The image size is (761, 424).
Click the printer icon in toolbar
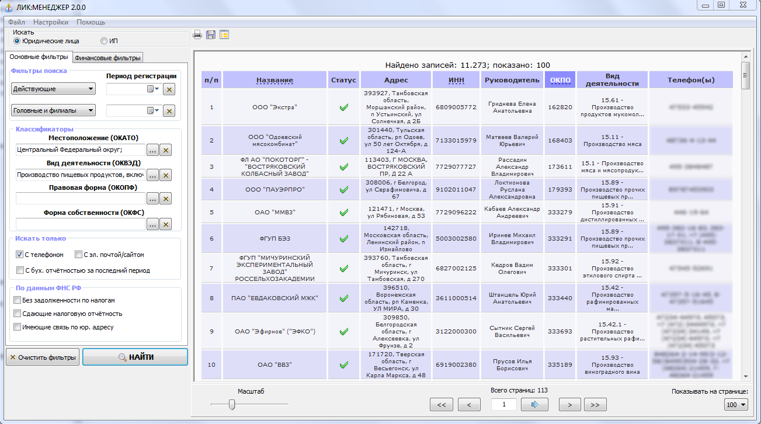tap(197, 35)
